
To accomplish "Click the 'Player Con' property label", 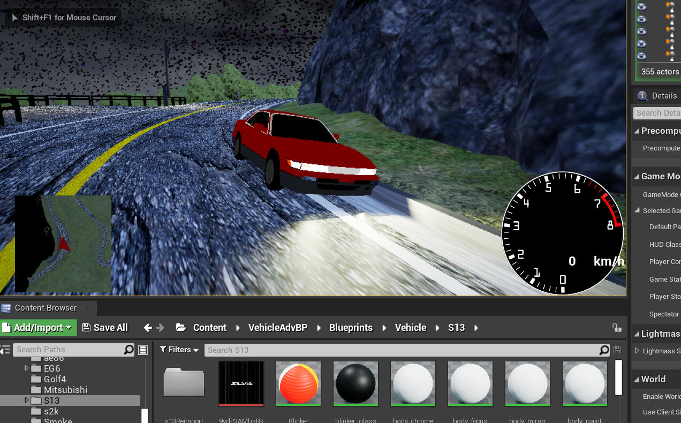I will [x=665, y=262].
